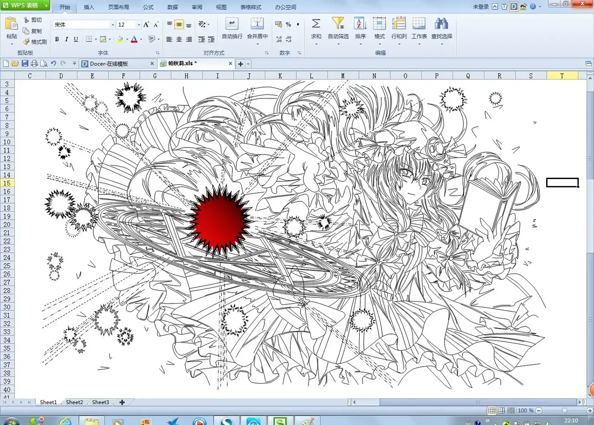Toggle italic text formatting
This screenshot has width=594, height=425.
(66, 39)
